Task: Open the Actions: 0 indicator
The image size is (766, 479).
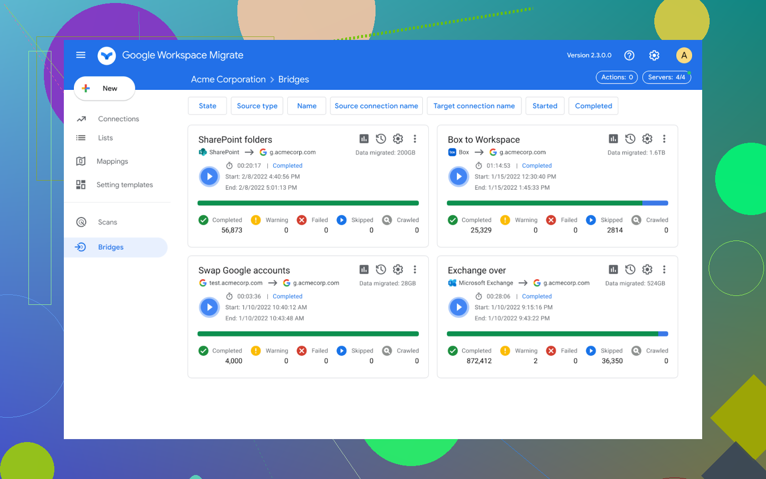Action: 616,77
